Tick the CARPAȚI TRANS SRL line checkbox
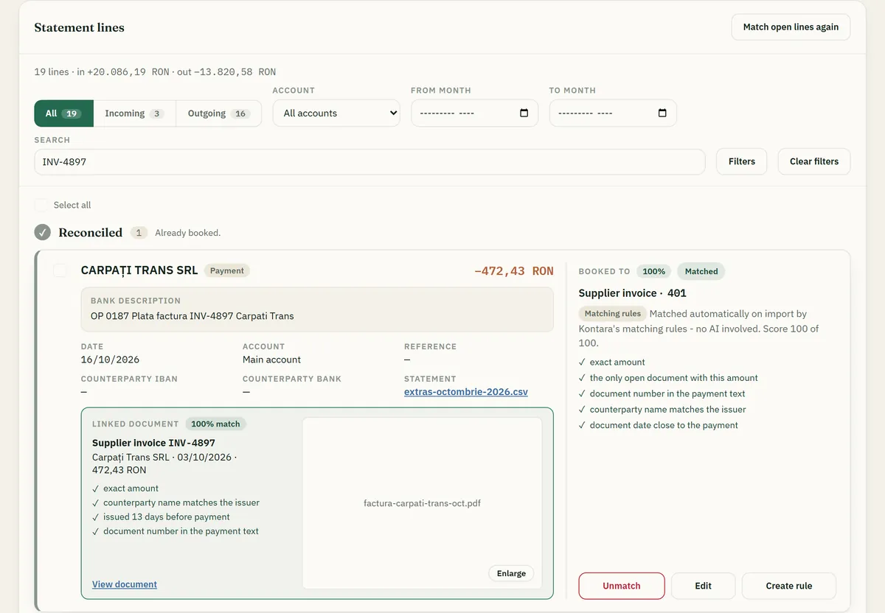The image size is (885, 613). tap(60, 270)
